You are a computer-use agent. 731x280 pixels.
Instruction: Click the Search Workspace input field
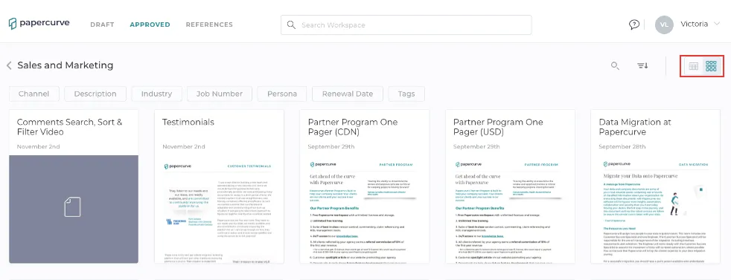coord(406,25)
